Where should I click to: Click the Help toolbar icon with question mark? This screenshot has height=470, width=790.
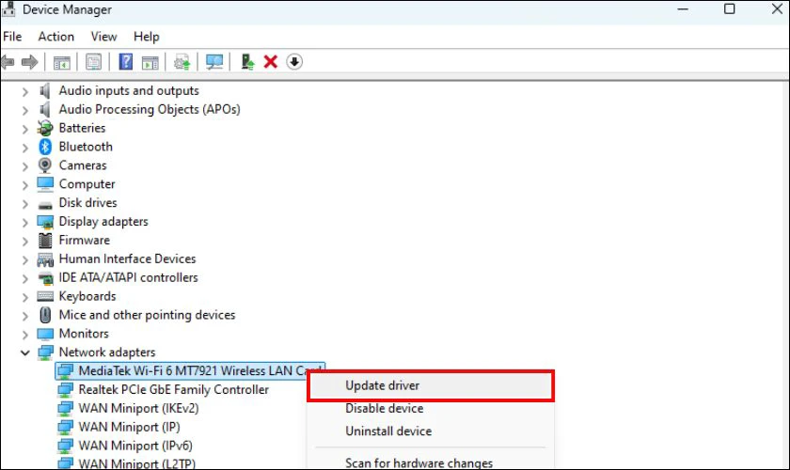click(x=125, y=62)
